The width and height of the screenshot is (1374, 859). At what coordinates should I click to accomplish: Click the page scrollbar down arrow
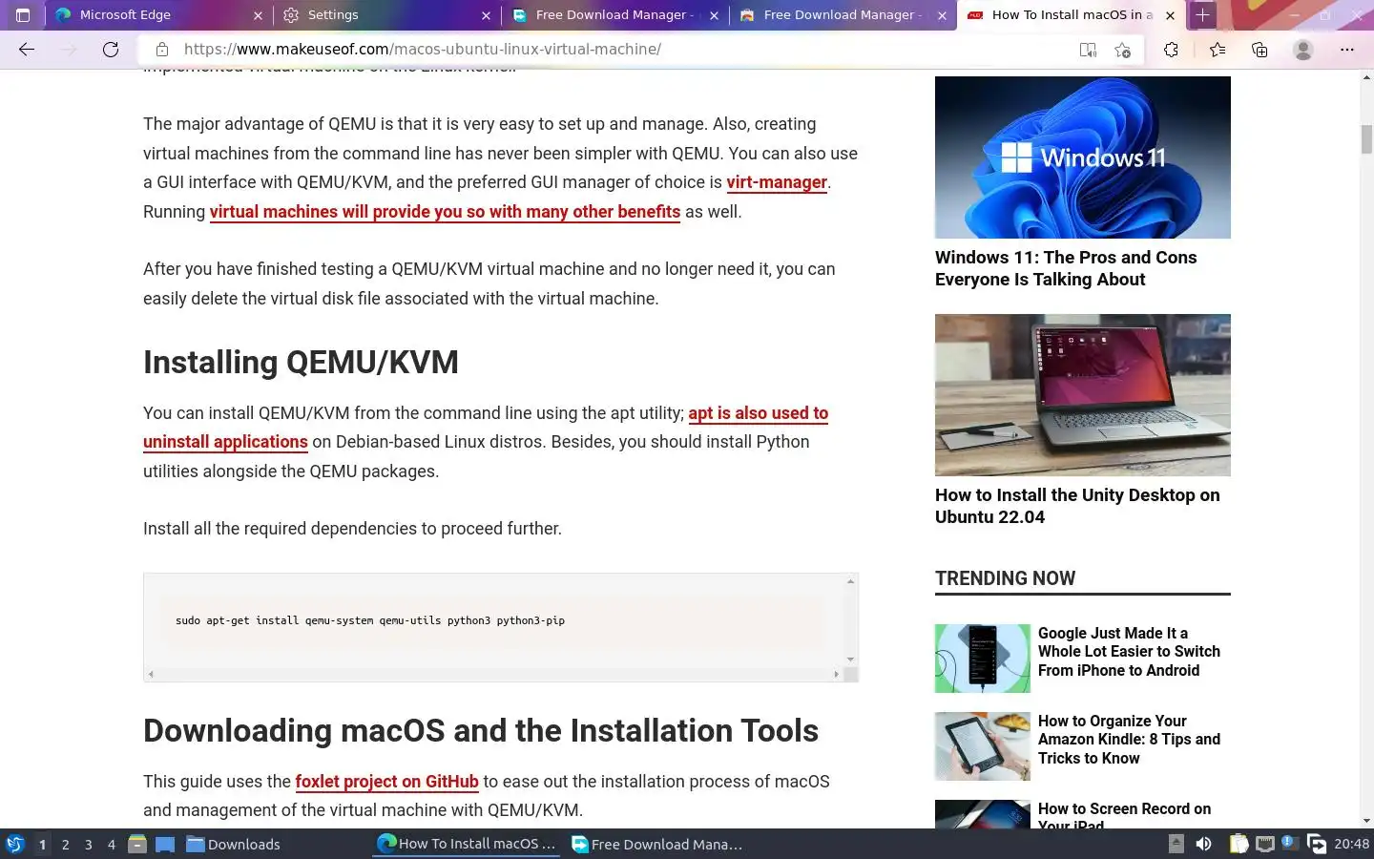pyautogui.click(x=1366, y=821)
